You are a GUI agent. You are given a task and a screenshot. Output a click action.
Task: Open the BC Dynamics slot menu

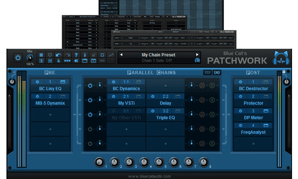[x=126, y=89]
